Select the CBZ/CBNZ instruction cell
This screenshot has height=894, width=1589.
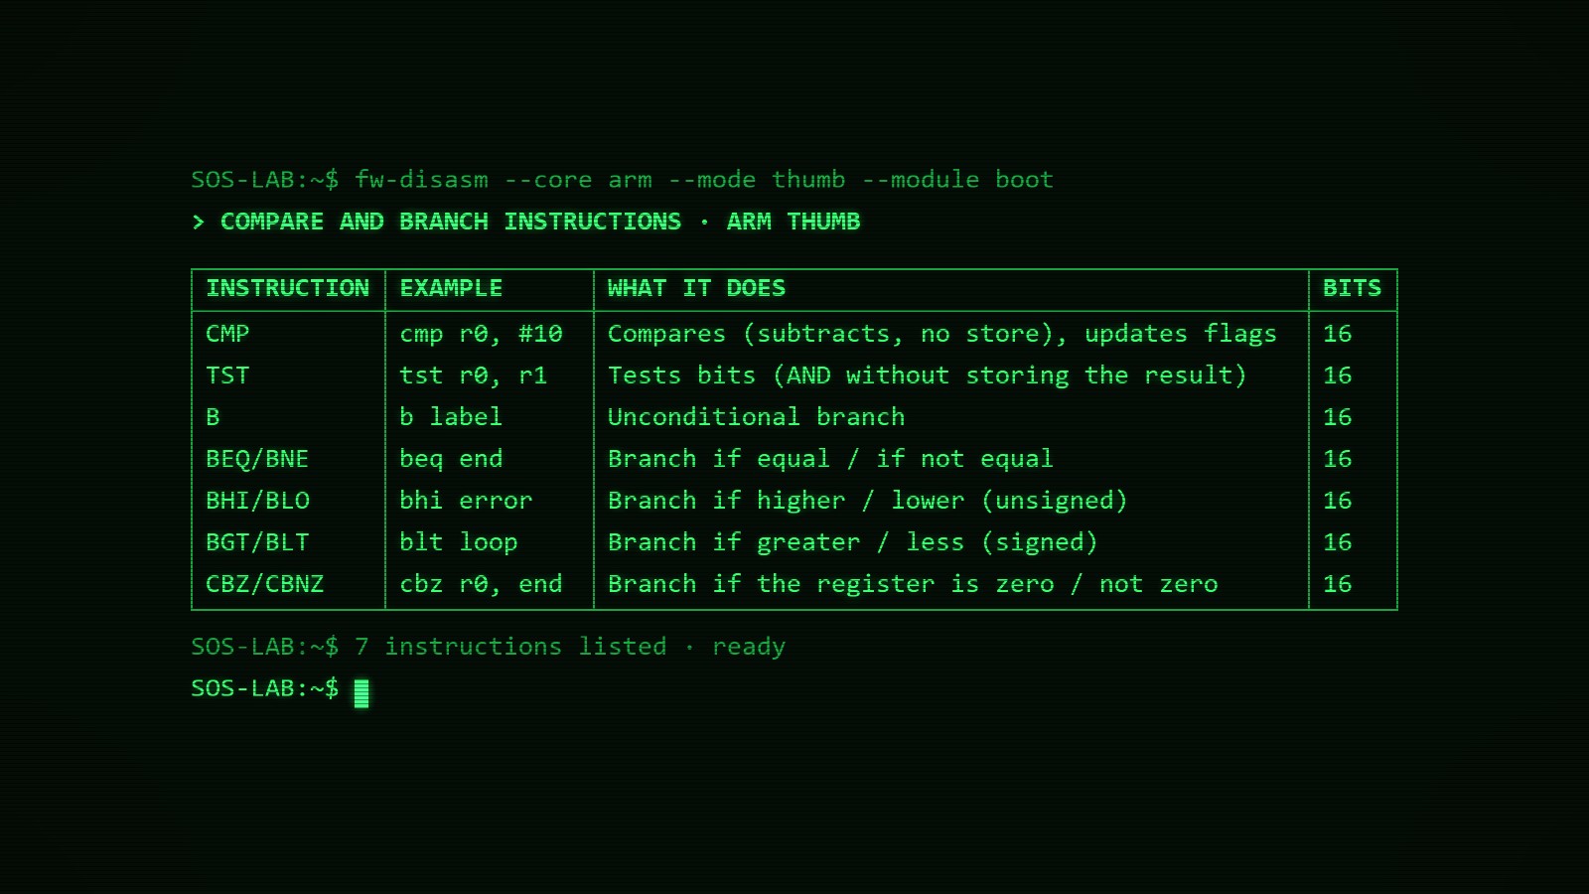point(265,584)
